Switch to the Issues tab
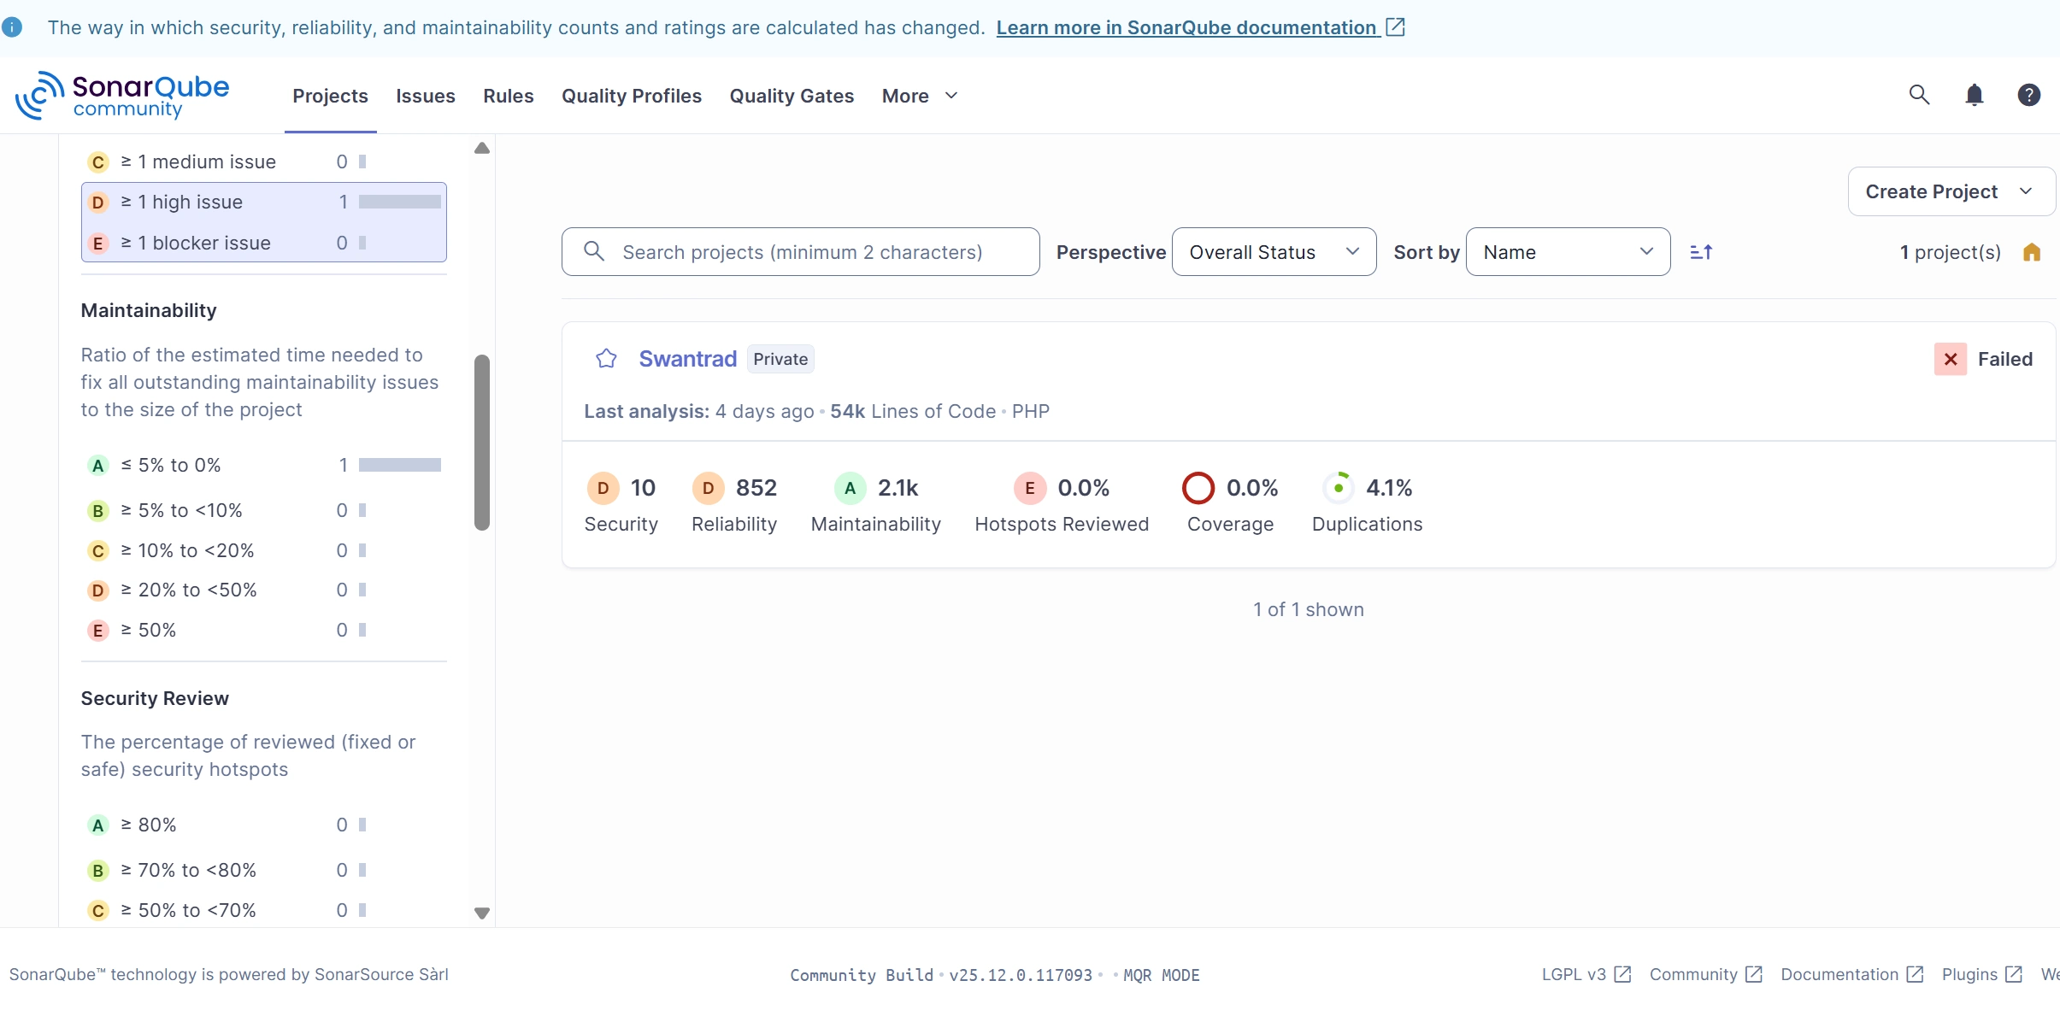 tap(425, 96)
